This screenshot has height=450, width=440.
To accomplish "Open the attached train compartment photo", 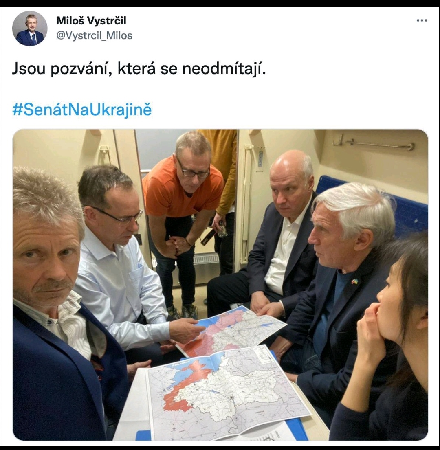I will click(220, 285).
